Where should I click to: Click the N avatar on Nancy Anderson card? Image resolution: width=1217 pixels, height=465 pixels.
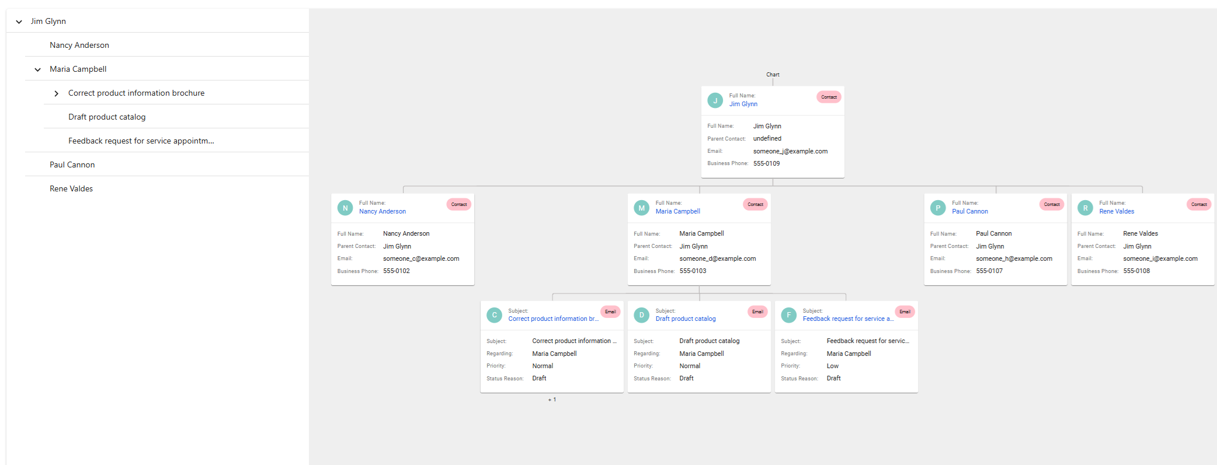pos(345,208)
